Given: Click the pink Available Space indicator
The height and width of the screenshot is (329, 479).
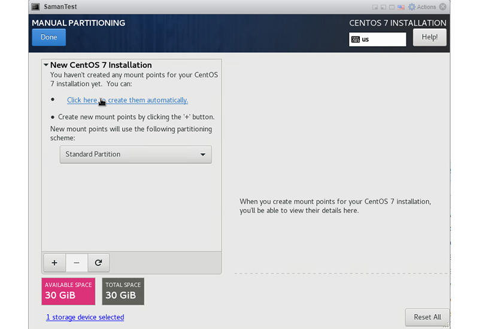Looking at the screenshot, I should [68, 291].
